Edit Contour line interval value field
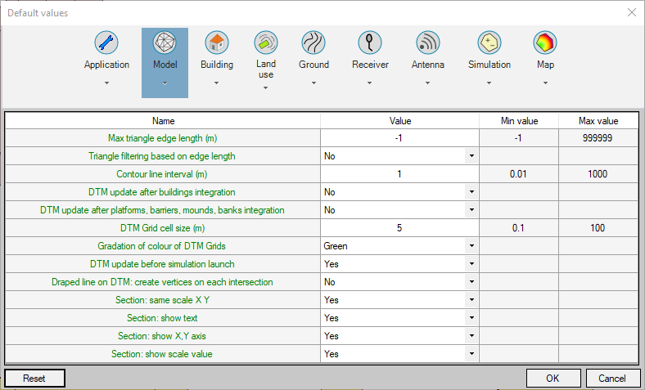645x390 pixels. [x=399, y=174]
